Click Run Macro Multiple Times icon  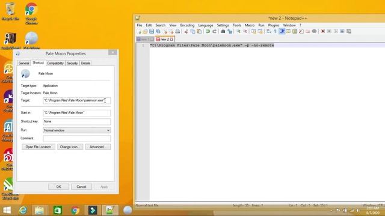click(342, 31)
